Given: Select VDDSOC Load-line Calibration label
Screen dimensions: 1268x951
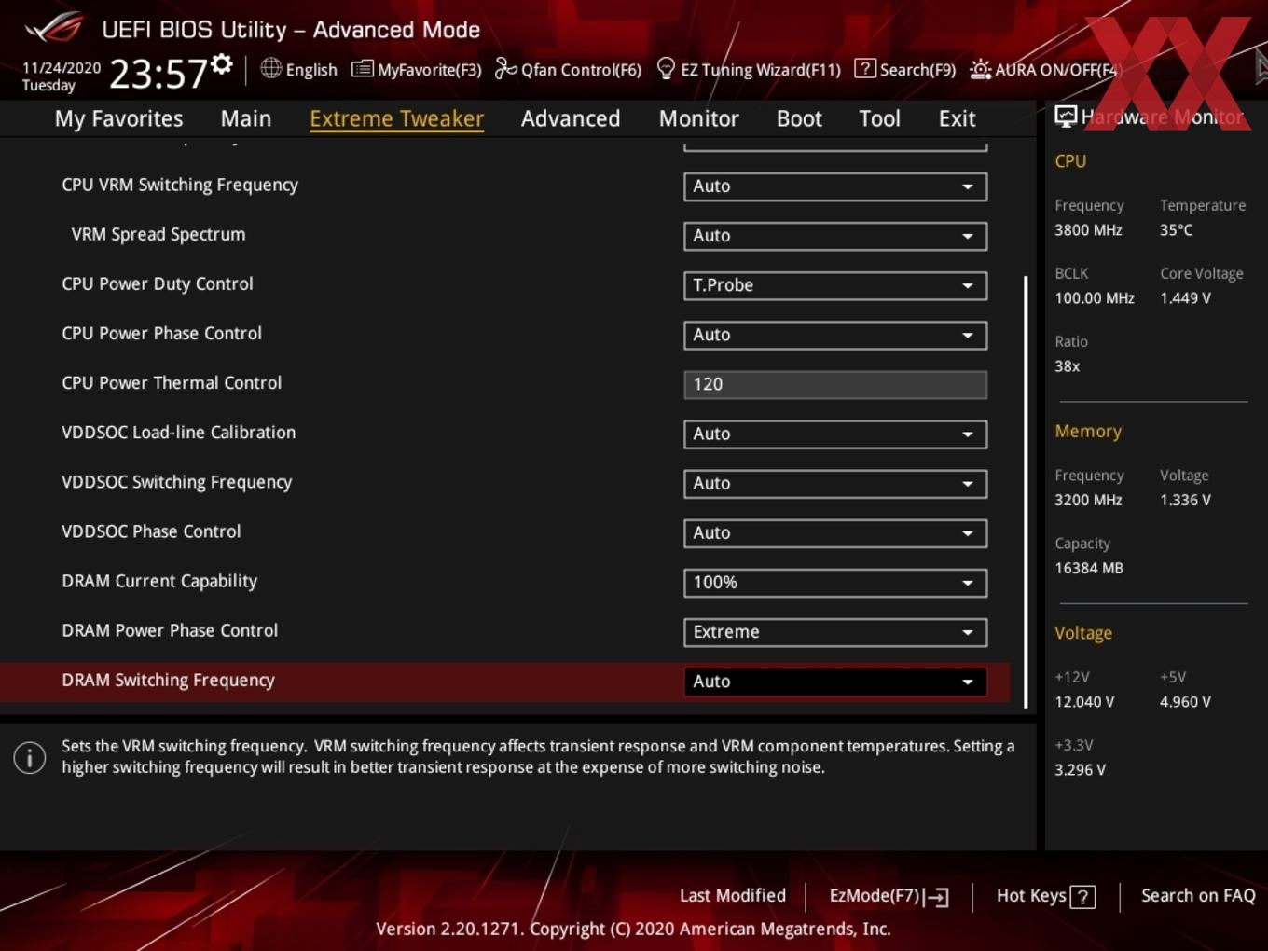Looking at the screenshot, I should pos(179,432).
